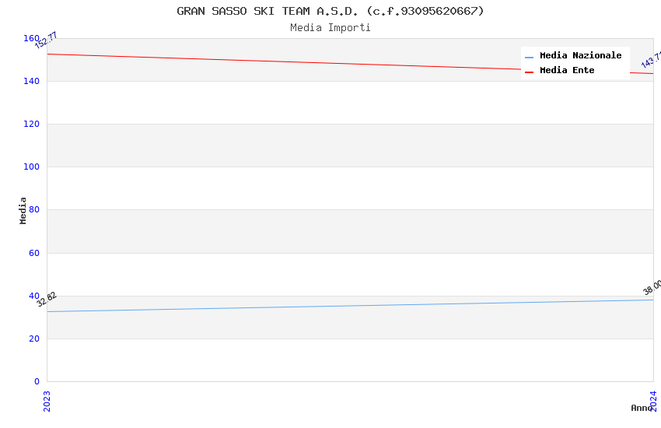
Task: Click the 32.82 data point label
Action: 47,300
